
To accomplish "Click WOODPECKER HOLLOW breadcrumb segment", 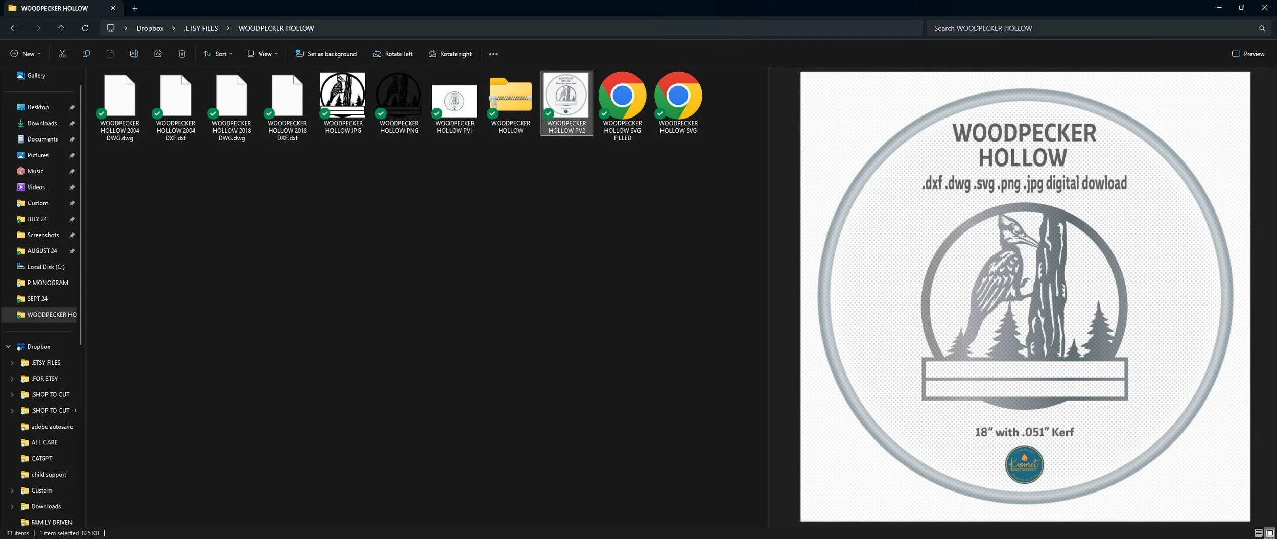I will click(x=276, y=28).
